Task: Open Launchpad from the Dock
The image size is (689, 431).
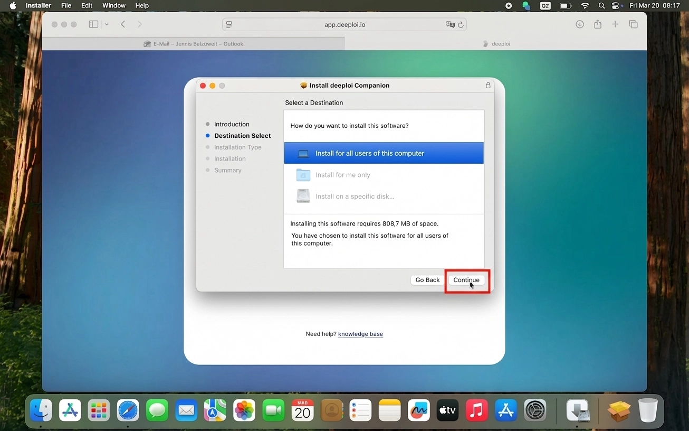Action: tap(99, 410)
